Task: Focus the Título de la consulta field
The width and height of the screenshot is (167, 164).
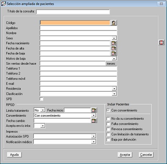Action: (x=73, y=12)
